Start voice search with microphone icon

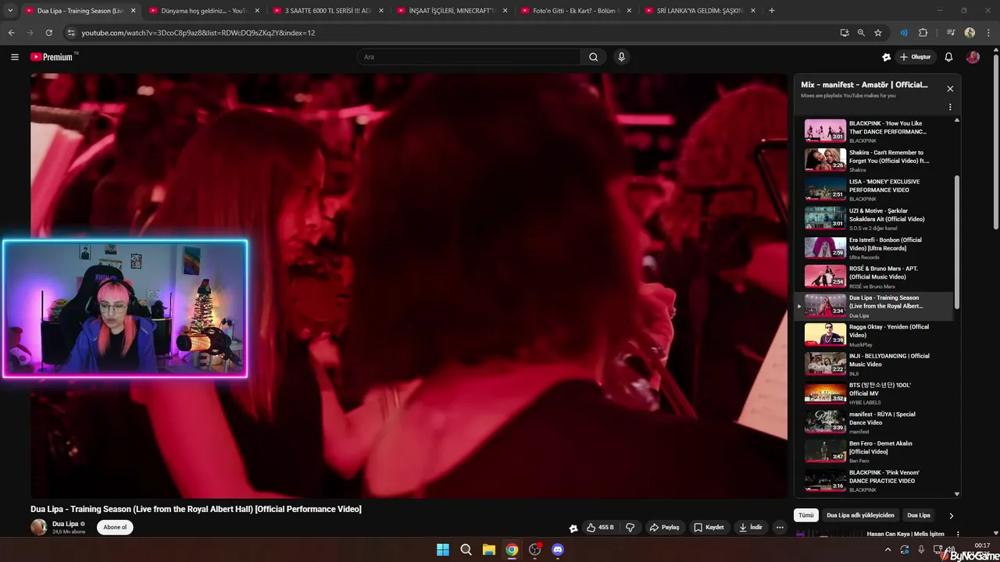(x=621, y=57)
